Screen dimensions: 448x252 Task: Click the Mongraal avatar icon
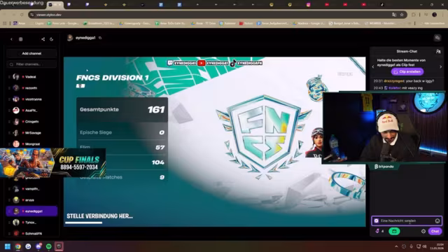click(16, 144)
